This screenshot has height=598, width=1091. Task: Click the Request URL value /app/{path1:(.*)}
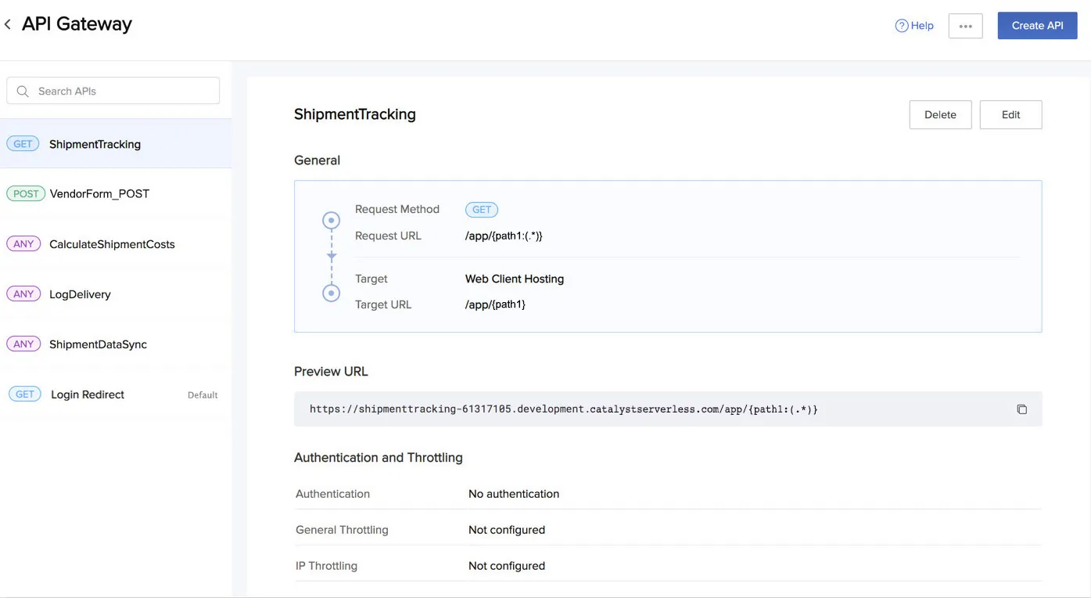(x=504, y=236)
